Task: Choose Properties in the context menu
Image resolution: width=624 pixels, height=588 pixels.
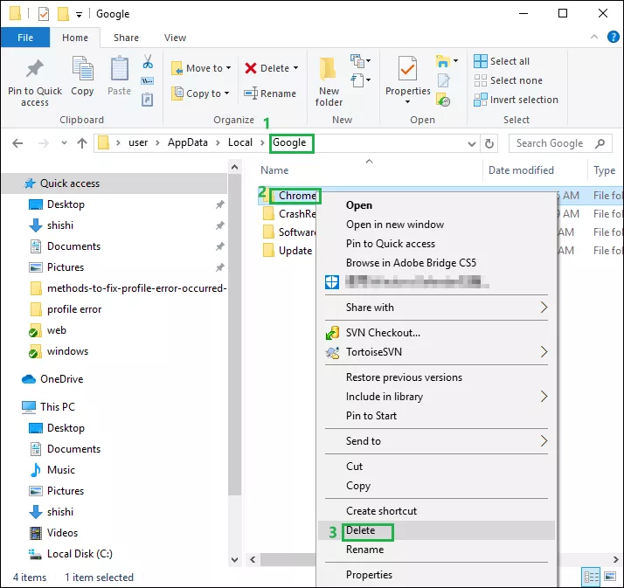Action: click(436, 575)
